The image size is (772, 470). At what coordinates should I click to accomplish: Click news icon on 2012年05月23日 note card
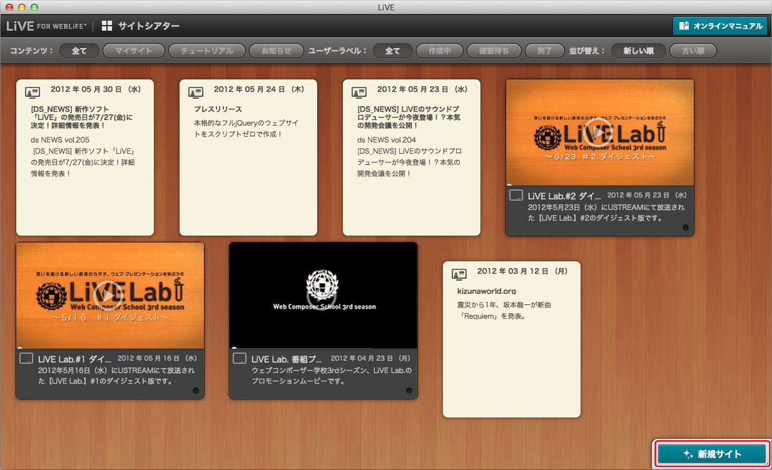pyautogui.click(x=358, y=92)
